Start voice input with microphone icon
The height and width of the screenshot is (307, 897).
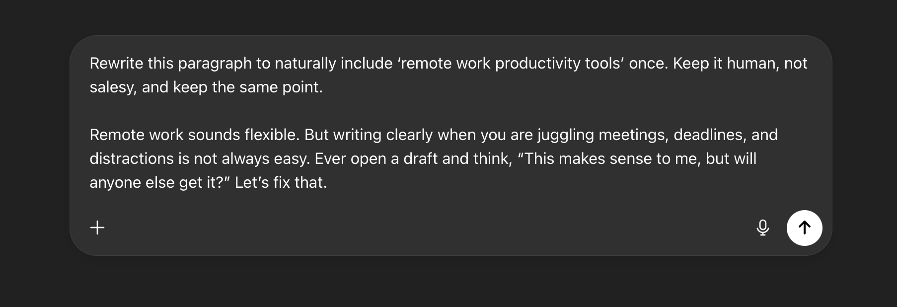tap(762, 228)
